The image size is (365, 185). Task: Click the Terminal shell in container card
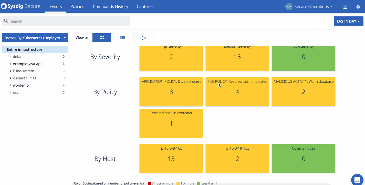pos(171,123)
